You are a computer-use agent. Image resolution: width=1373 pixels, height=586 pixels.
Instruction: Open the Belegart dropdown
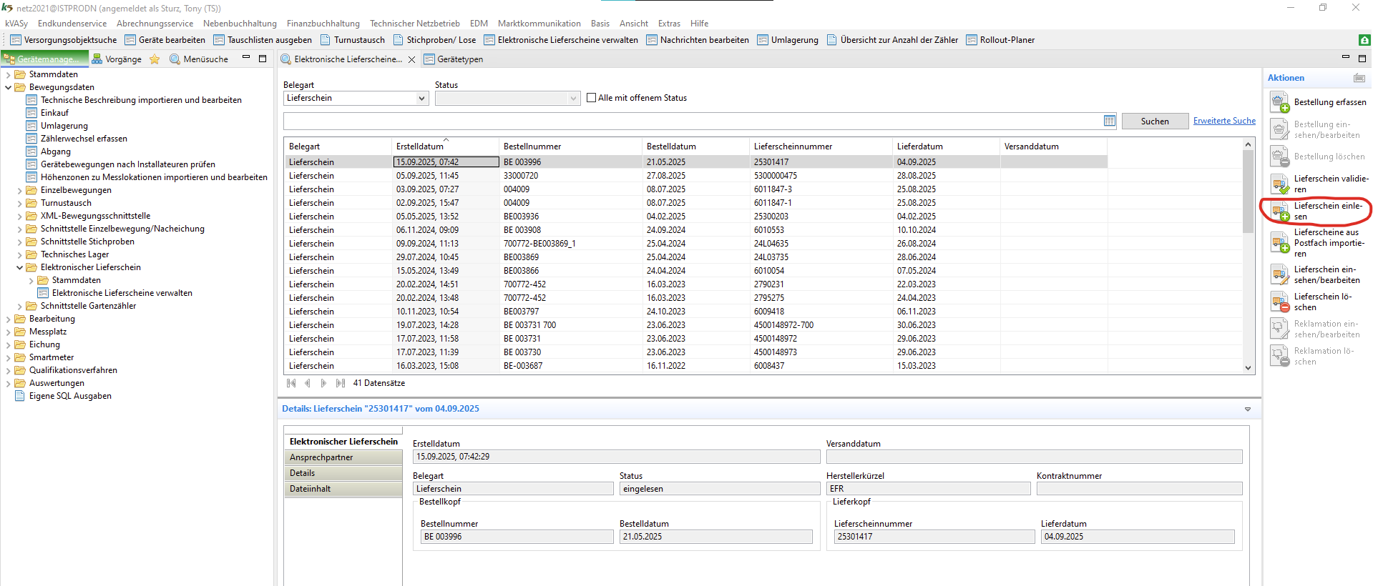click(421, 99)
